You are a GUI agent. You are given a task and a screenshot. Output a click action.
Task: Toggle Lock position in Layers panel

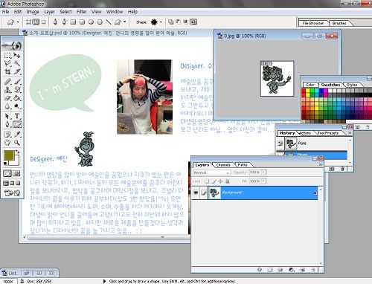(x=220, y=181)
